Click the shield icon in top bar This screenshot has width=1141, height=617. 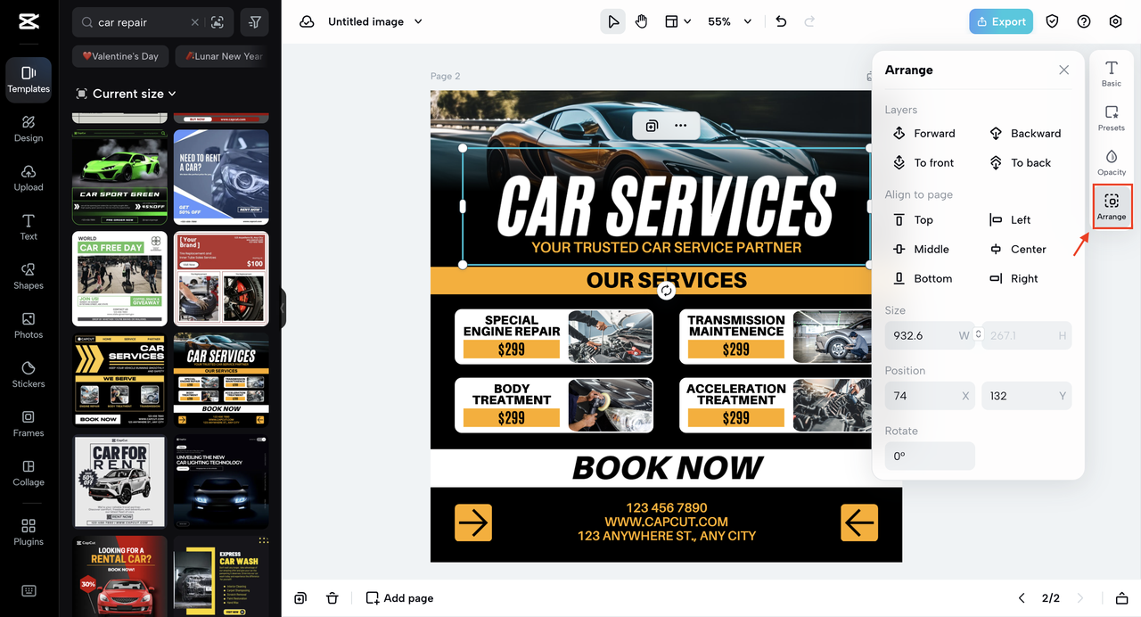(1052, 21)
